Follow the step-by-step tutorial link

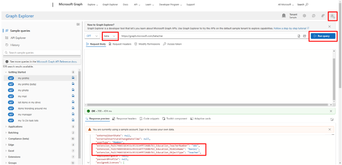(x=290, y=28)
